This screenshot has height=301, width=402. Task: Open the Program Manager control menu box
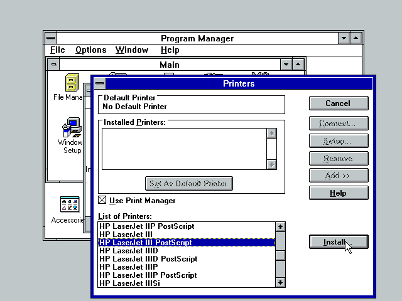click(51, 38)
